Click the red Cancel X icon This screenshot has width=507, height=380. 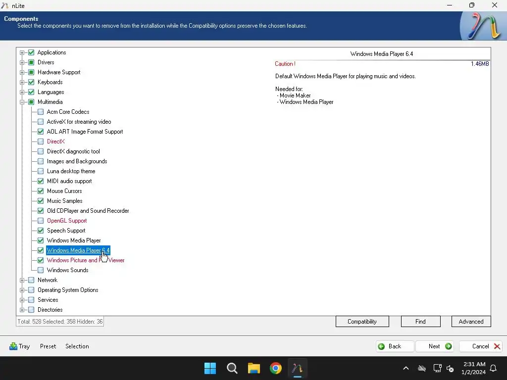click(497, 346)
